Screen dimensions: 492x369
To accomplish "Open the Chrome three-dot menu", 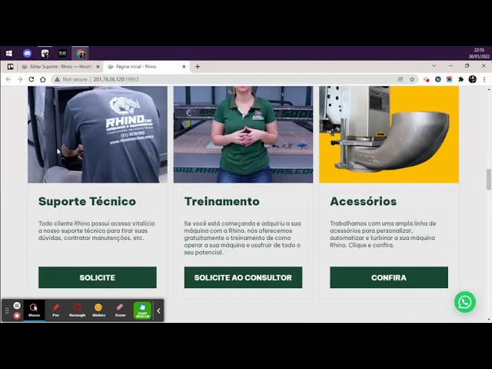I will [484, 79].
